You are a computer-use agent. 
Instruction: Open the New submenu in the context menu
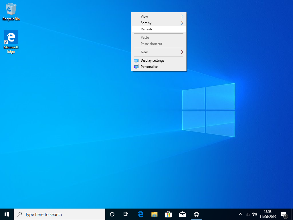click(x=159, y=52)
